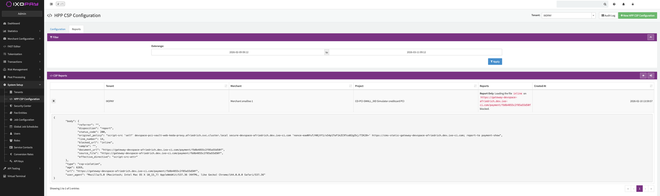Expand the Merchant Configuration chevron
This screenshot has width=660, height=196.
(x=40, y=39)
